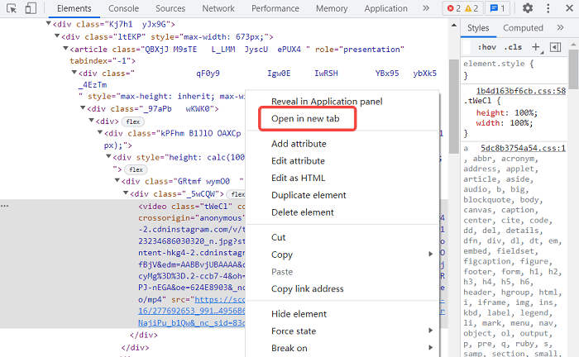Switch to the Elements tab
The width and height of the screenshot is (579, 357).
pyautogui.click(x=74, y=8)
